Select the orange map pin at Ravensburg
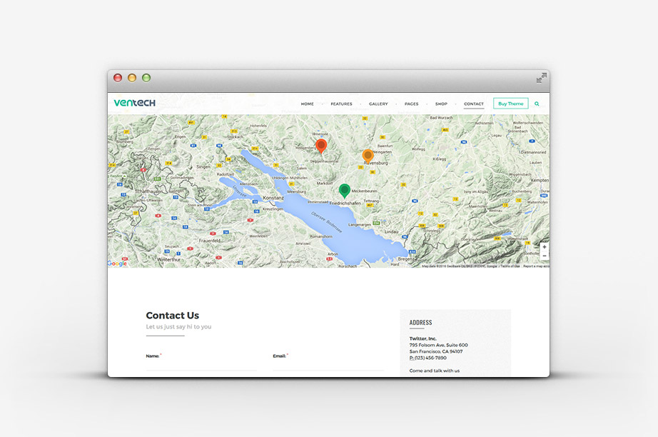This screenshot has height=437, width=658. [x=368, y=156]
